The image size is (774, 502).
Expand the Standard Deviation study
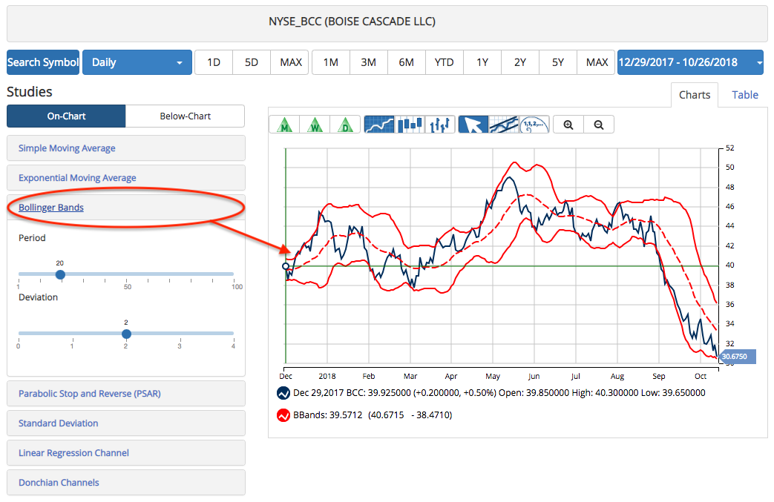(126, 423)
